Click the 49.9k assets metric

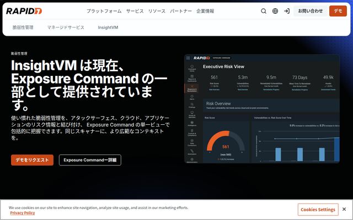(x=328, y=78)
